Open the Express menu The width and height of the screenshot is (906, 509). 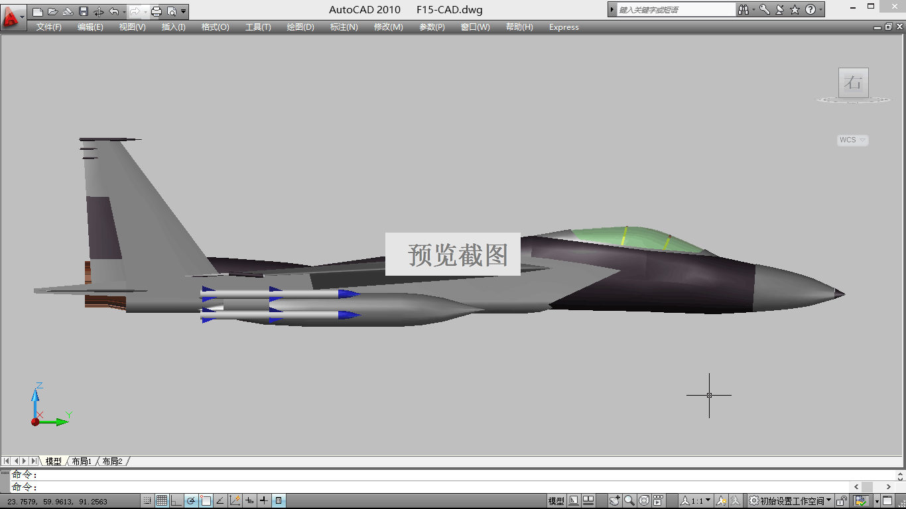(x=564, y=27)
